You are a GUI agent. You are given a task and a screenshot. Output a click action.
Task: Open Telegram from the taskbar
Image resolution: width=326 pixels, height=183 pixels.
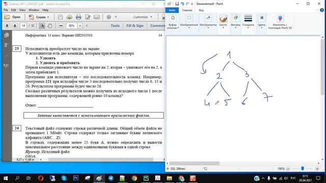[x=111, y=178]
